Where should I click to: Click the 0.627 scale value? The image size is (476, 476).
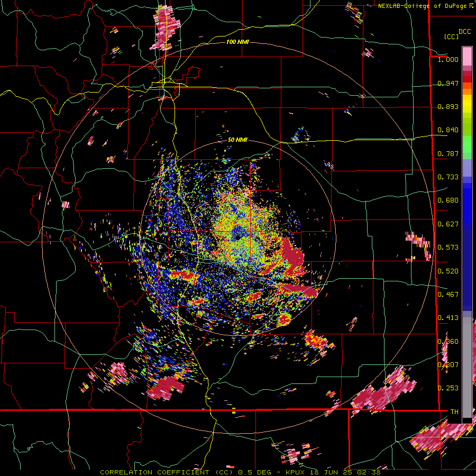tap(448, 224)
